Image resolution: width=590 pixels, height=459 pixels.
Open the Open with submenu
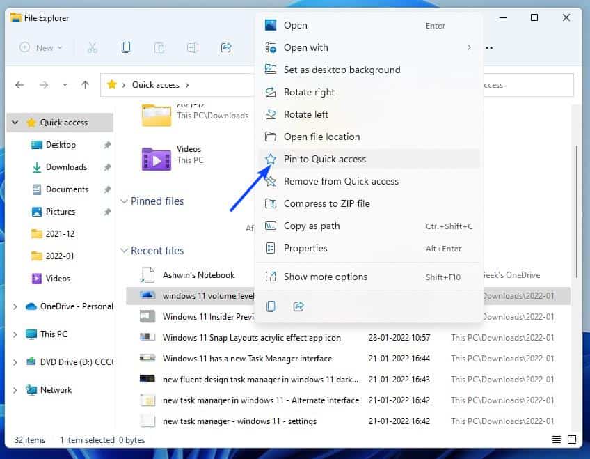(369, 48)
